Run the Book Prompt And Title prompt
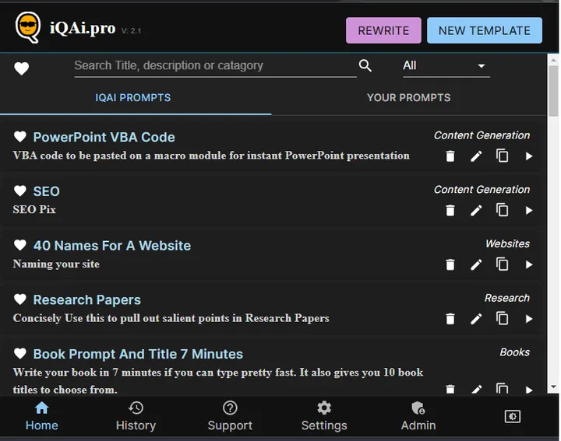This screenshot has height=441, width=561. pyautogui.click(x=529, y=390)
